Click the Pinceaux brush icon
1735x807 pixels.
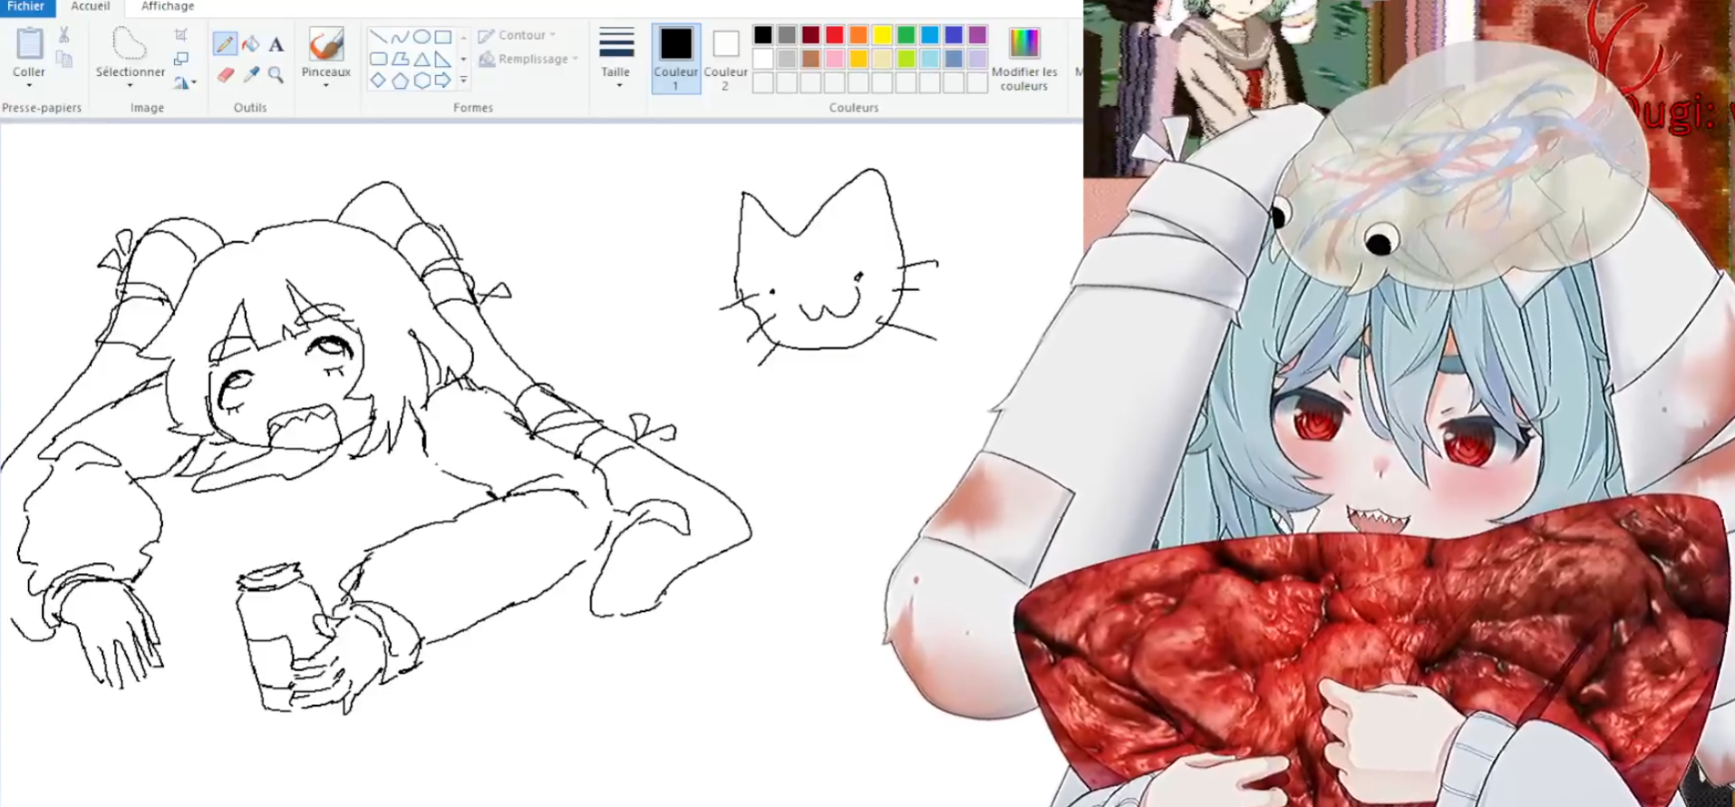(x=326, y=44)
